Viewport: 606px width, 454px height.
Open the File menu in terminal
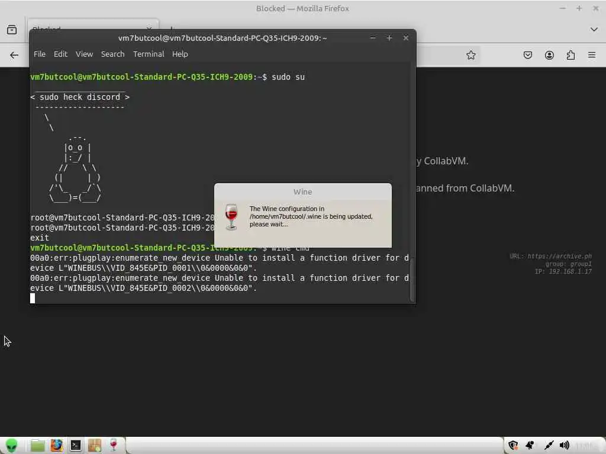pyautogui.click(x=40, y=54)
